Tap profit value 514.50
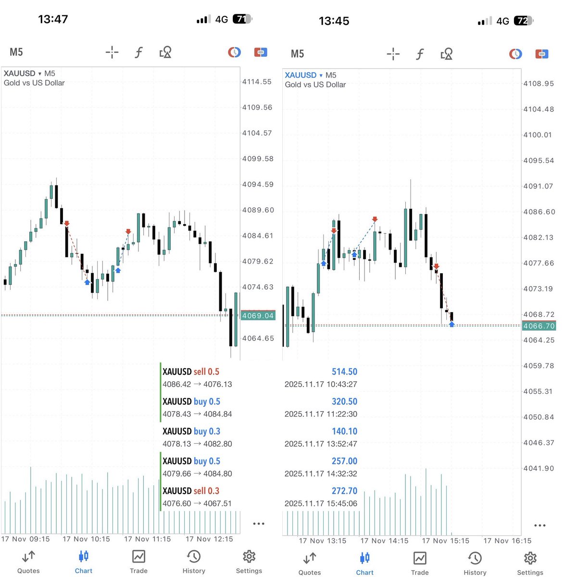 pos(344,372)
